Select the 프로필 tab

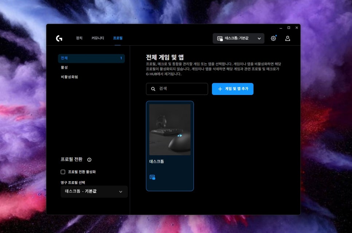point(118,38)
